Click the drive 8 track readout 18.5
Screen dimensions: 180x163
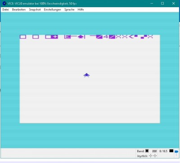click(164, 151)
